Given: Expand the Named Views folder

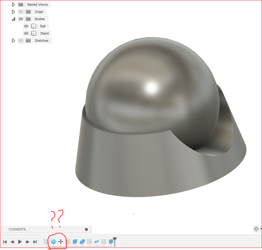Looking at the screenshot, I should tap(13, 5).
